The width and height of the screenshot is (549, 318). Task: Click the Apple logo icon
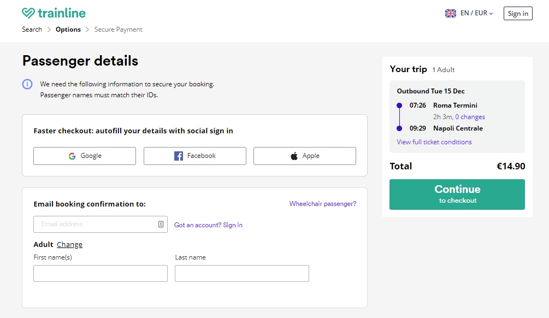click(294, 156)
